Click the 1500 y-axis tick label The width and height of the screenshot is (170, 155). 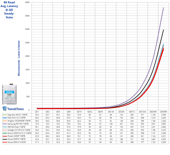27,70
